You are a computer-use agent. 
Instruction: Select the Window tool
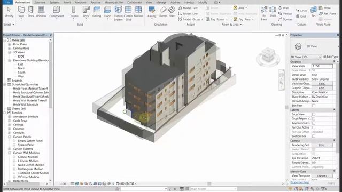coord(41,12)
